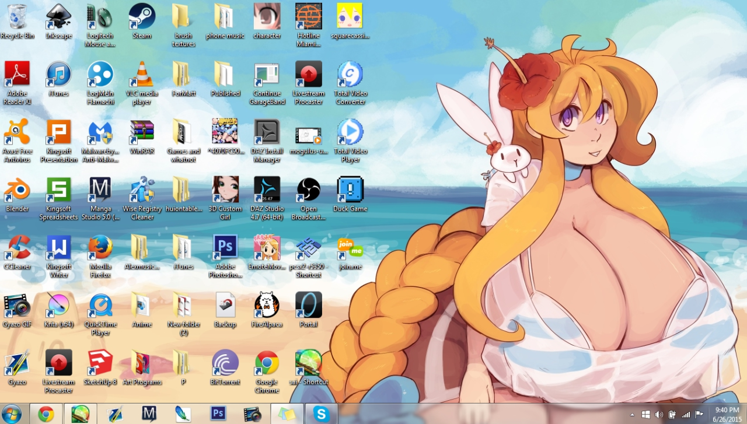Select the Google Chrome desktop shortcut
The height and width of the screenshot is (424, 747).
coord(267,372)
